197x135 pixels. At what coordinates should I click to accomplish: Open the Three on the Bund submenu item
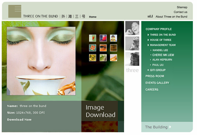(x=163, y=35)
